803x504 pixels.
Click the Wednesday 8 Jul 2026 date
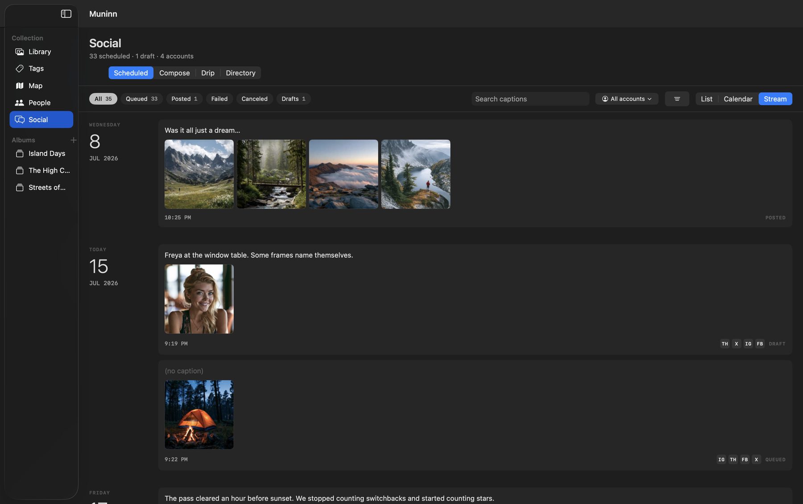(x=105, y=142)
